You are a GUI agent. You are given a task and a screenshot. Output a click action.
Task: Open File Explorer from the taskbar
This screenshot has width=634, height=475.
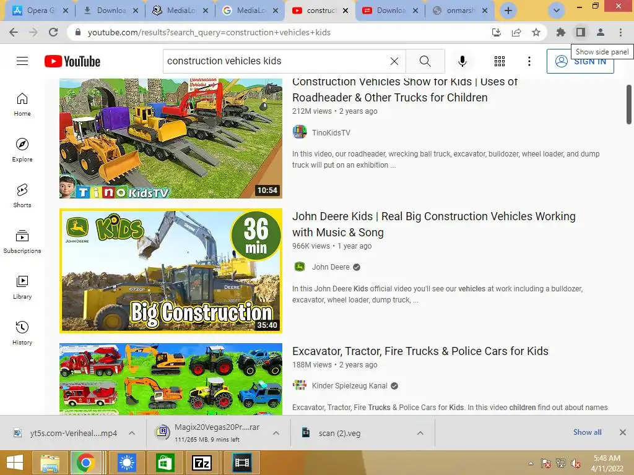click(50, 463)
